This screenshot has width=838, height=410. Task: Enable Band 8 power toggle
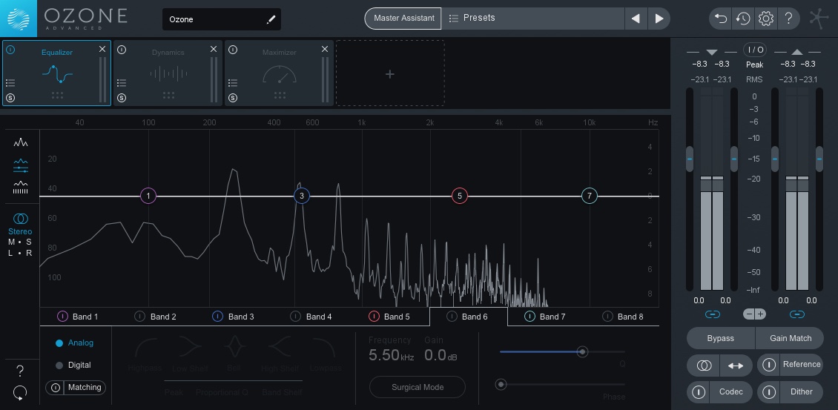[607, 317]
